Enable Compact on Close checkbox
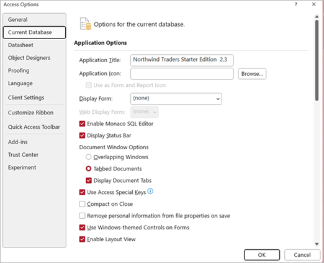Viewport: 324px width, 263px height. click(x=82, y=204)
